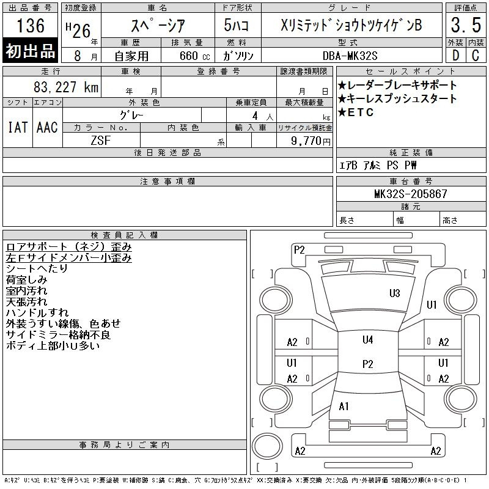
Task: Click ★キーレスプッシュスタート sales point
Action: tap(397, 98)
